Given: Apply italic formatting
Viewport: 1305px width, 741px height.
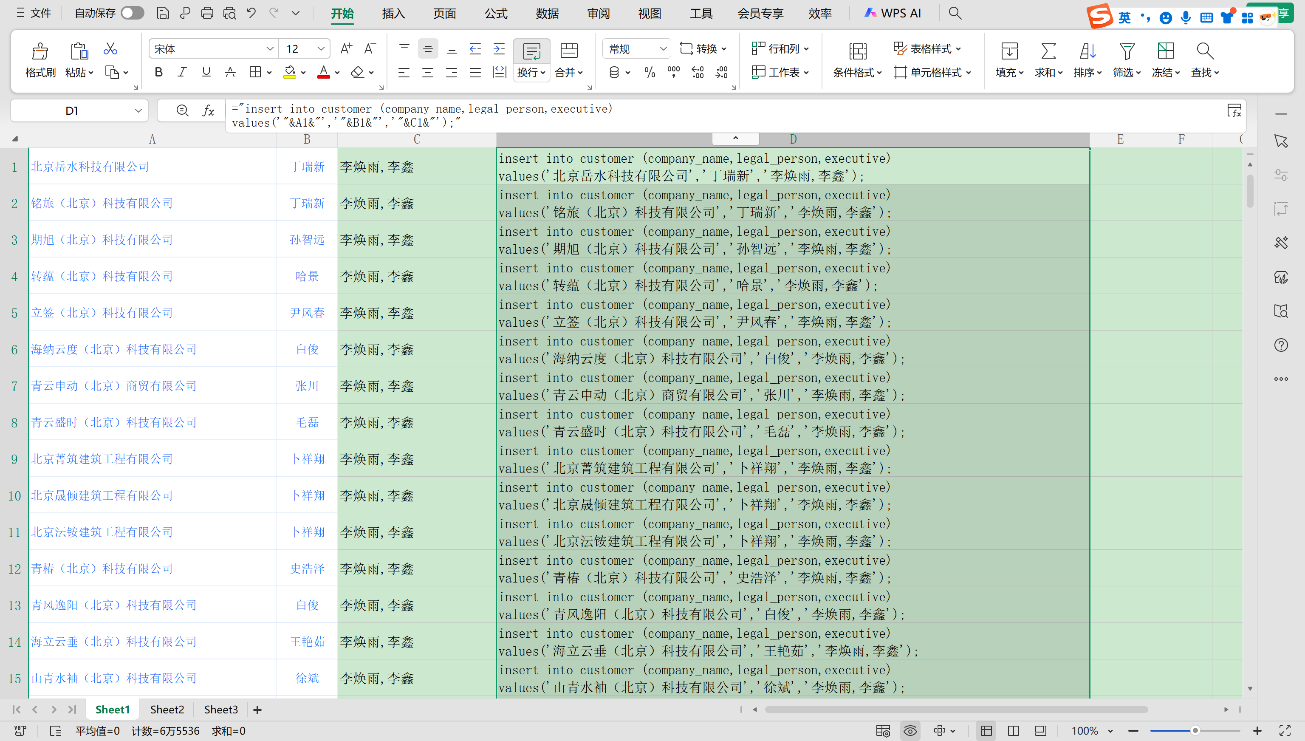Looking at the screenshot, I should coord(182,72).
